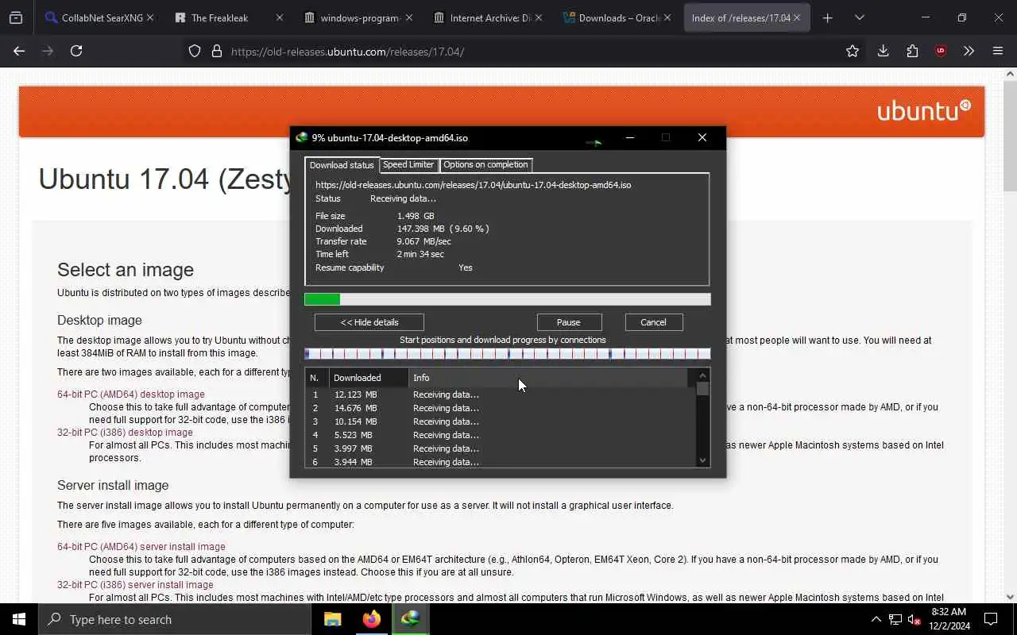Click the Internet Download Manager taskbar icon
The width and height of the screenshot is (1017, 635).
(411, 619)
